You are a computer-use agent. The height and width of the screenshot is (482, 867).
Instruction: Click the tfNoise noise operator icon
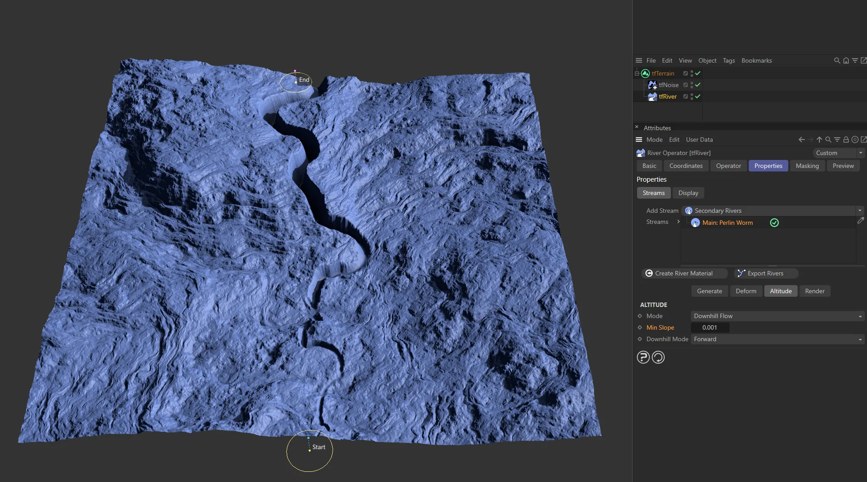tap(652, 85)
